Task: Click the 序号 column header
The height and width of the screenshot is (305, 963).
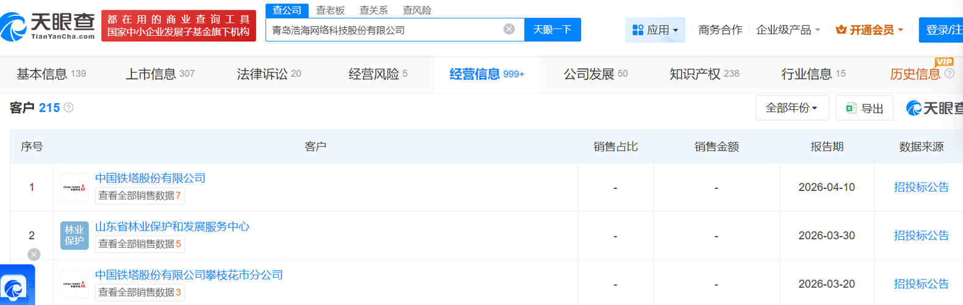Action: click(x=32, y=146)
